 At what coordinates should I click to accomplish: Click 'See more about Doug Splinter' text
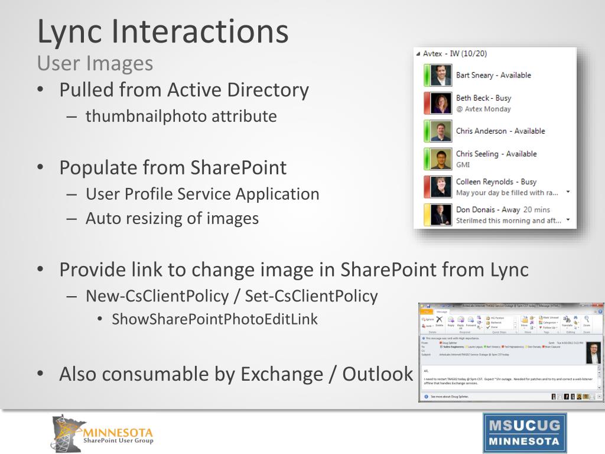click(450, 397)
